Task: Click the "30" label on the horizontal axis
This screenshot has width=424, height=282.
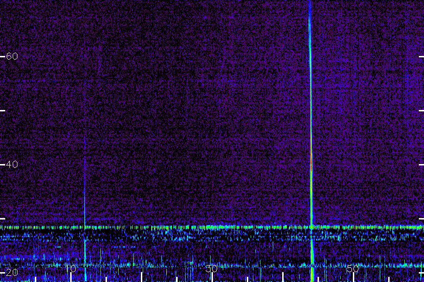Action: click(x=212, y=268)
